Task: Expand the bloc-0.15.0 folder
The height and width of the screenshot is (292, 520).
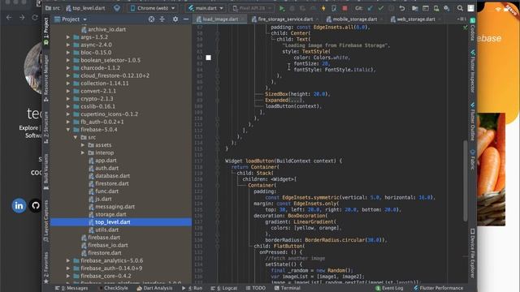Action: (68, 52)
